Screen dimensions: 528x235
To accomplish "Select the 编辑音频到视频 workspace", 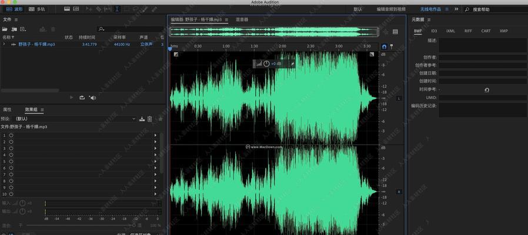I will [x=391, y=9].
